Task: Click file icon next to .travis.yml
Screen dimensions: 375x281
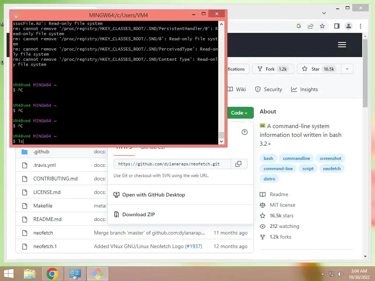Action: (25, 165)
